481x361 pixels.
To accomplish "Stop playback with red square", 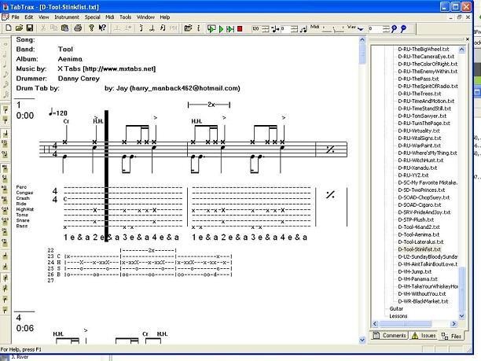I will click(x=240, y=29).
